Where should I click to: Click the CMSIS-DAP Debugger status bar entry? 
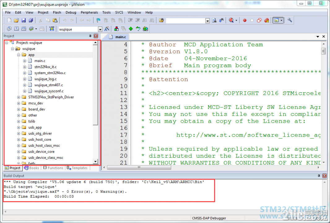(x=209, y=218)
